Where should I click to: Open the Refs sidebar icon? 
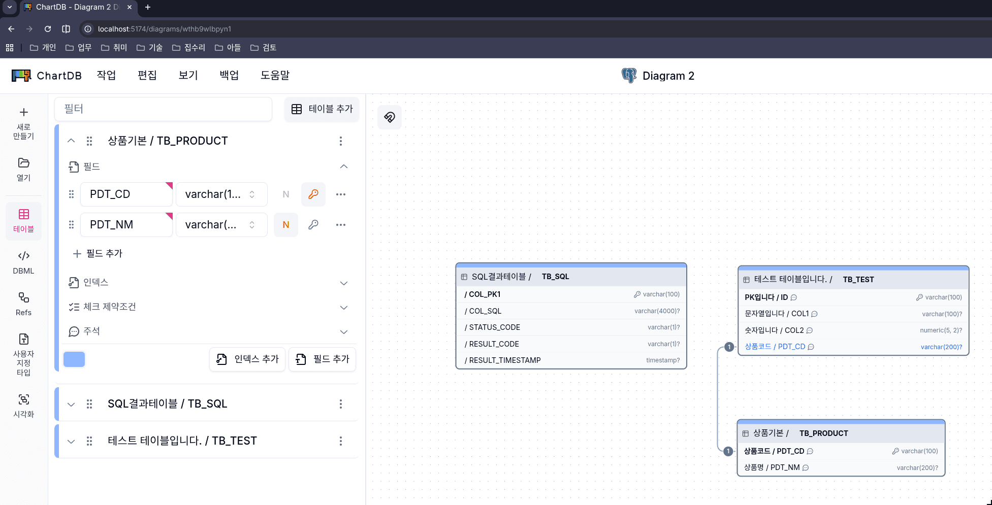coord(23,304)
